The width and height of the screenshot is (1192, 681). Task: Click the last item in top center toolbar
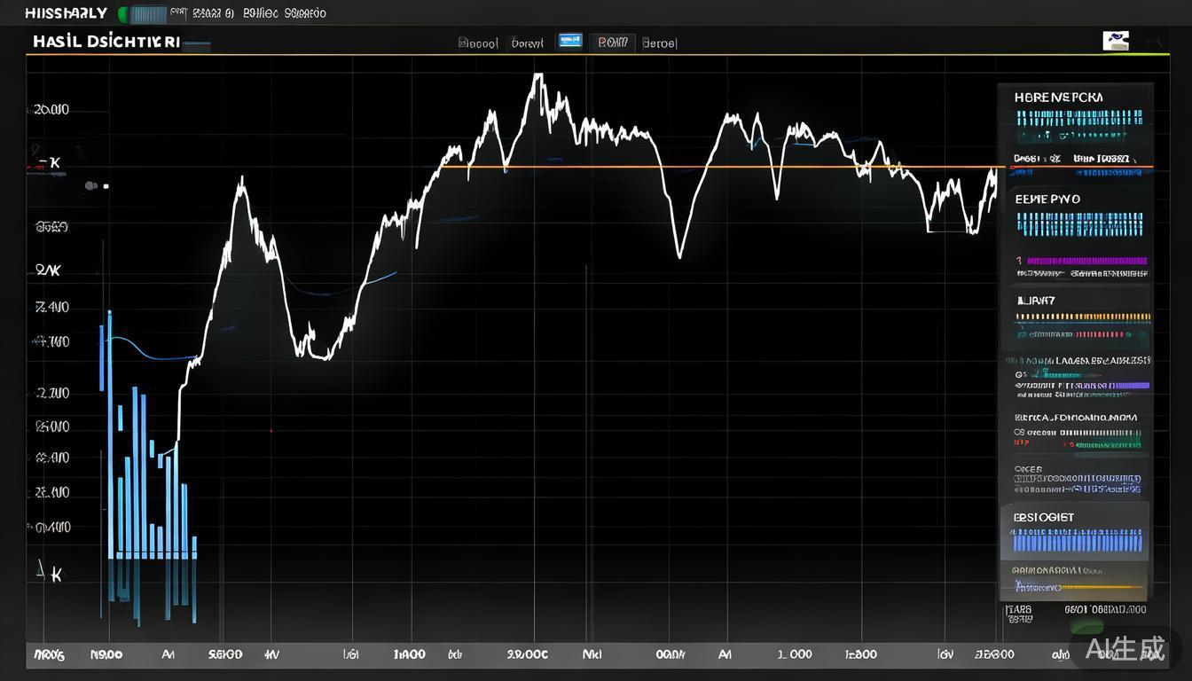pos(659,43)
